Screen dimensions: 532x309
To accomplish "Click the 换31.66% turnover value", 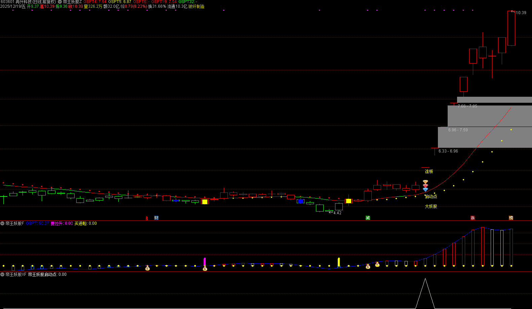I will coord(157,6).
